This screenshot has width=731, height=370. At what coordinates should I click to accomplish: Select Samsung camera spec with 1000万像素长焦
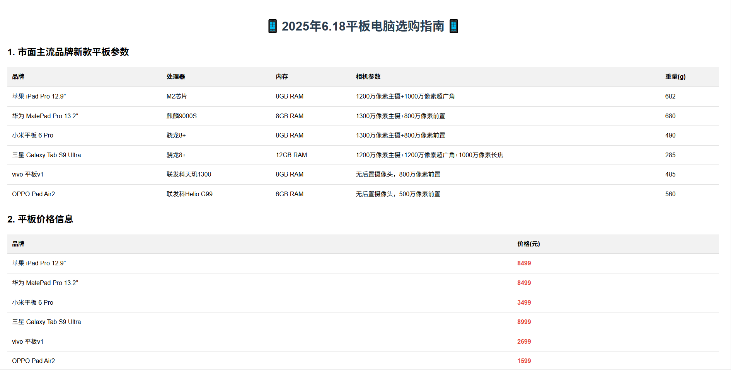(x=429, y=155)
